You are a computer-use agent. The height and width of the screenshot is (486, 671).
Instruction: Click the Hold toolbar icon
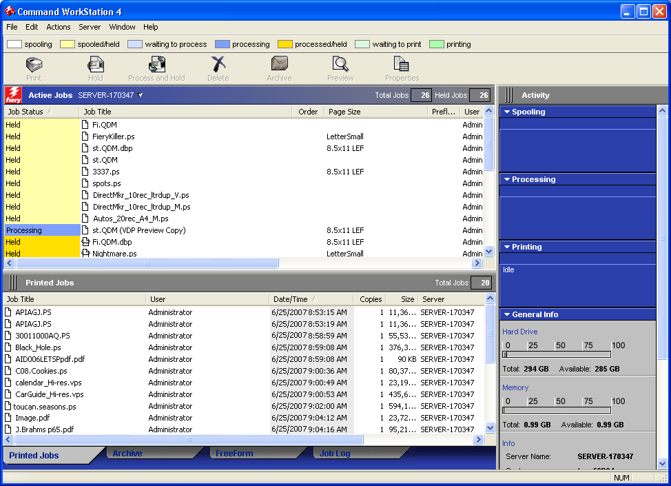click(x=96, y=65)
